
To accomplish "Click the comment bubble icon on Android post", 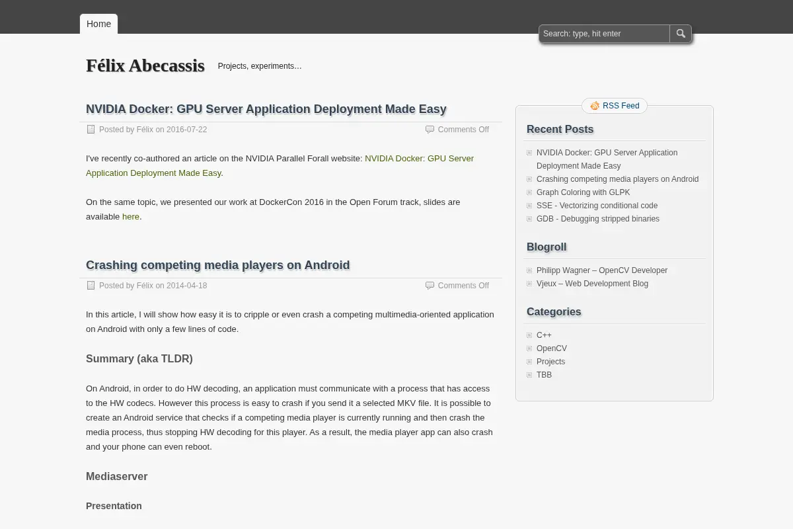I will pyautogui.click(x=430, y=286).
